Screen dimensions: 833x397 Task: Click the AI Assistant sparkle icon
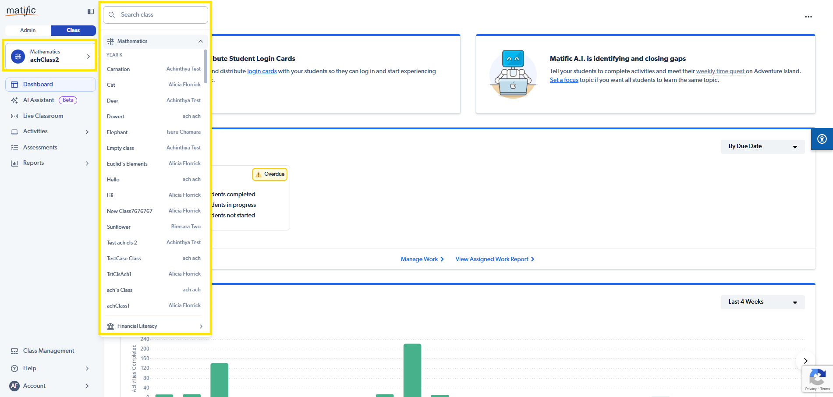pyautogui.click(x=14, y=100)
